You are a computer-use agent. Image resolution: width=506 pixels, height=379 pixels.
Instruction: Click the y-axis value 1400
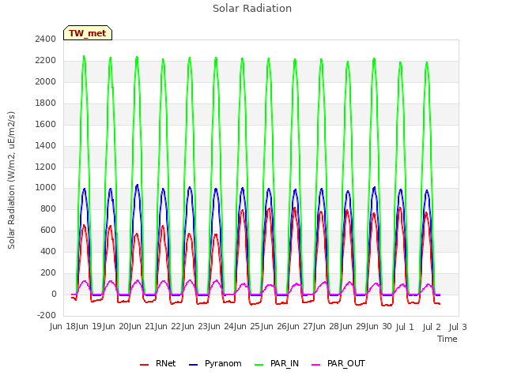46,145
